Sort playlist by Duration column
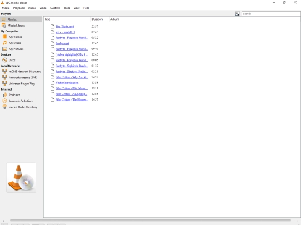Image resolution: width=301 pixels, height=225 pixels. click(100, 19)
